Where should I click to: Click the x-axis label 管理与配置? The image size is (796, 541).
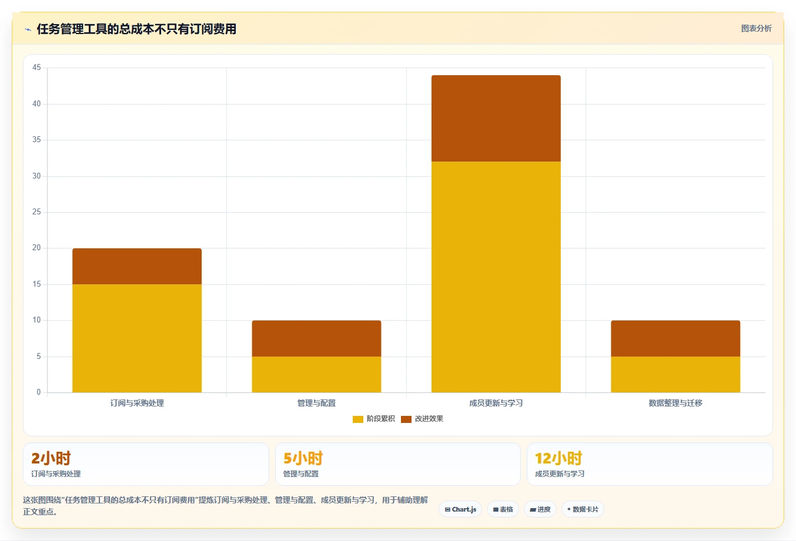coord(316,403)
